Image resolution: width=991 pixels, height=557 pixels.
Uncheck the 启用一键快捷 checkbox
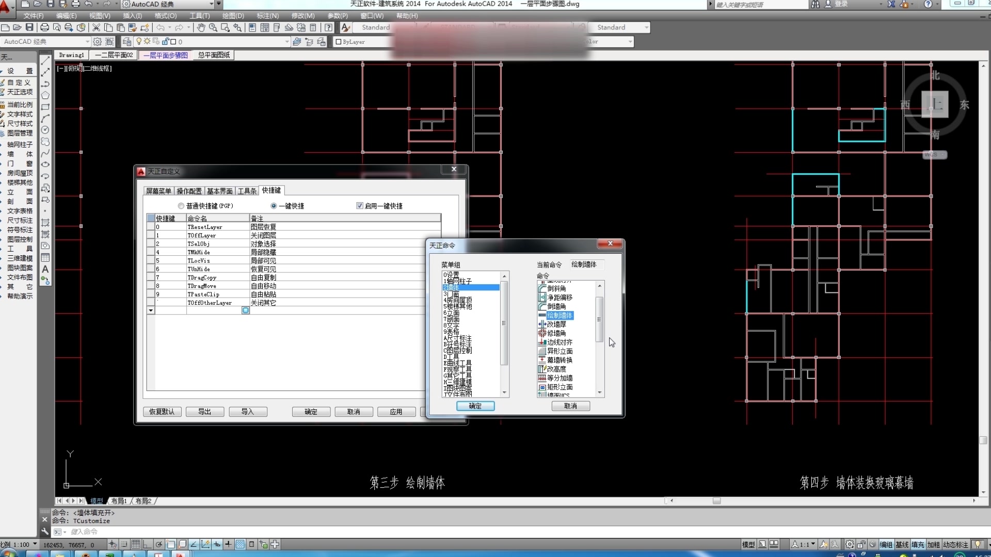pyautogui.click(x=360, y=206)
